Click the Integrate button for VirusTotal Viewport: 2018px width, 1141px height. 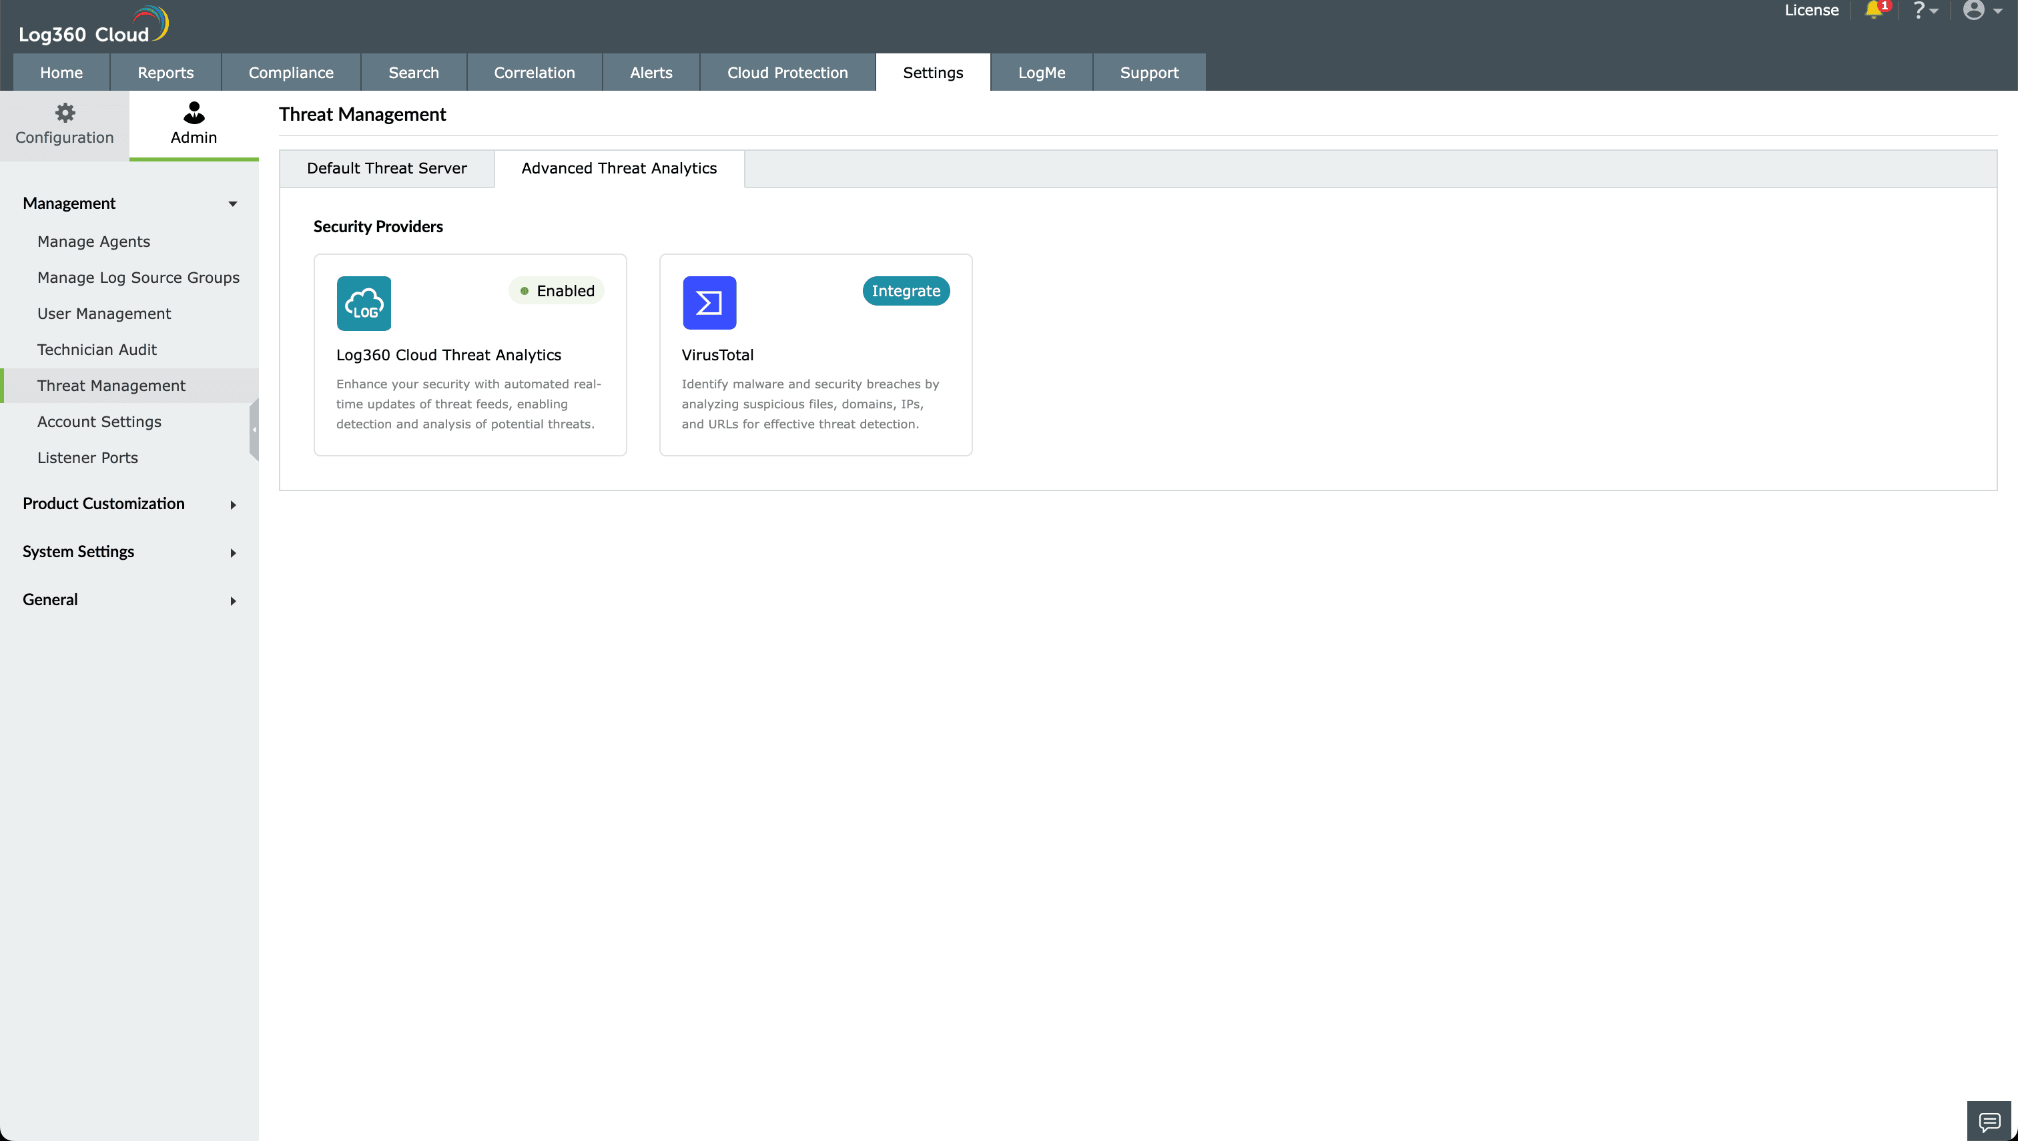pyautogui.click(x=906, y=291)
